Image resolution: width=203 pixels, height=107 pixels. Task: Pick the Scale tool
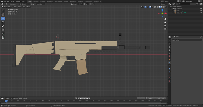(x=3, y=26)
